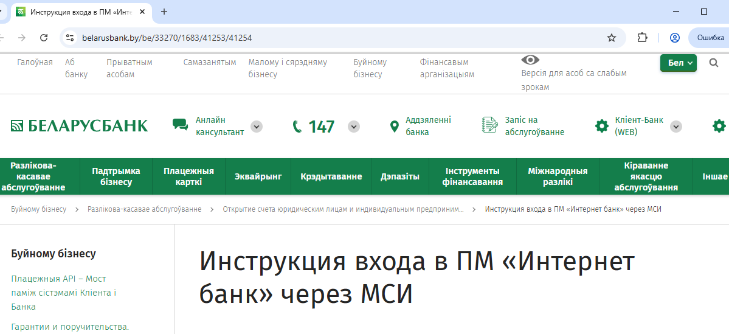Click the last breadcrumb Инструкция входа
Screen dimensions: 729x334
(x=573, y=209)
